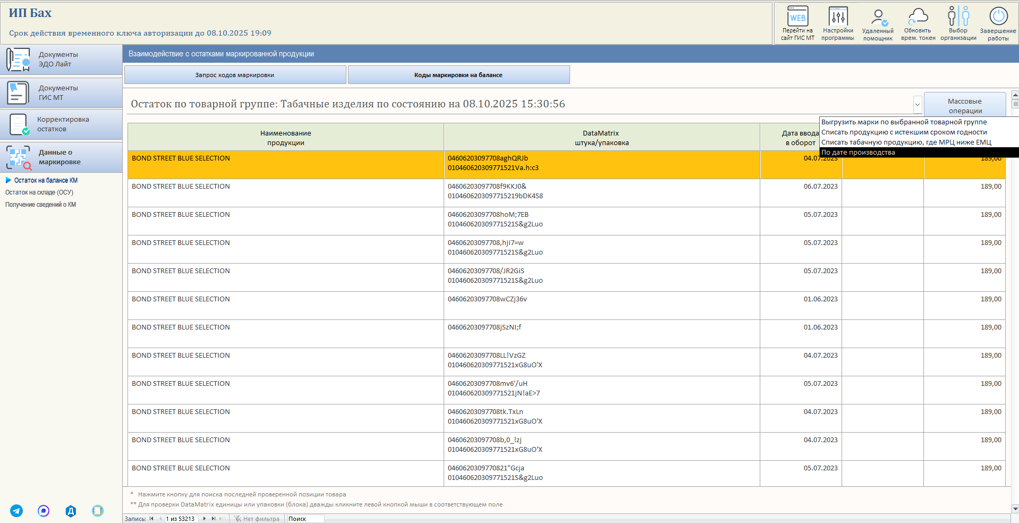Click the ИП Бах organization title
Viewport: 1019px width, 523px height.
[30, 13]
